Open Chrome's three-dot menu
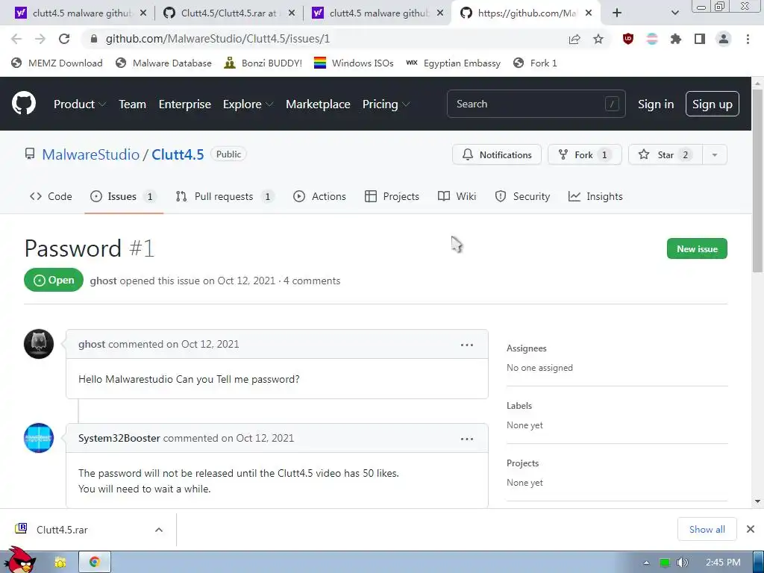This screenshot has width=764, height=573. [x=748, y=39]
